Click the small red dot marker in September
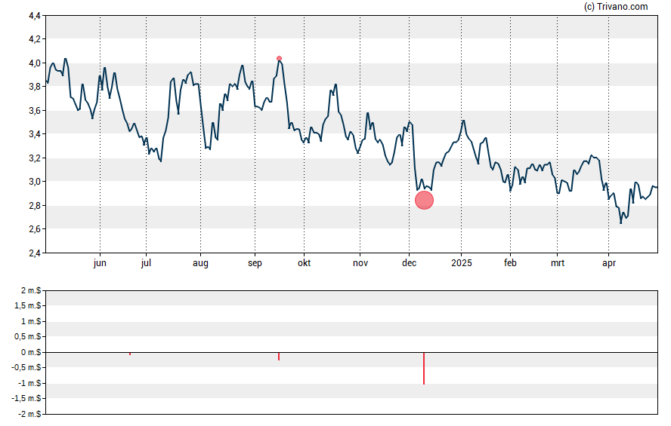Viewport: 671px width, 426px height. [x=279, y=59]
